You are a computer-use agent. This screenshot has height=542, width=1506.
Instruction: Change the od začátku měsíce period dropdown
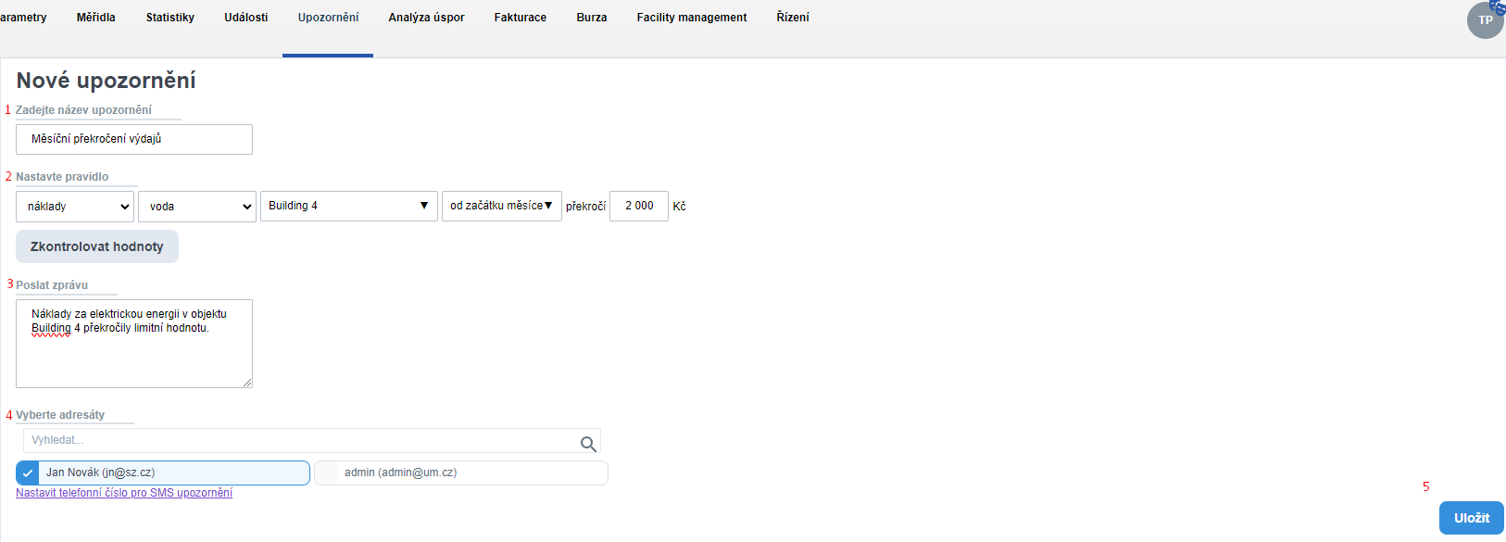501,206
